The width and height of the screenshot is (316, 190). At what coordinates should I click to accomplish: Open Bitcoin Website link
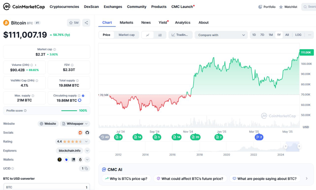tap(48, 124)
